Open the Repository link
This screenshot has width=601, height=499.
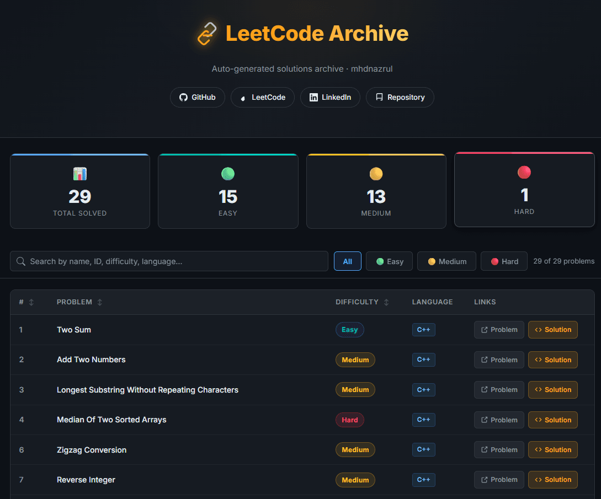click(x=400, y=97)
